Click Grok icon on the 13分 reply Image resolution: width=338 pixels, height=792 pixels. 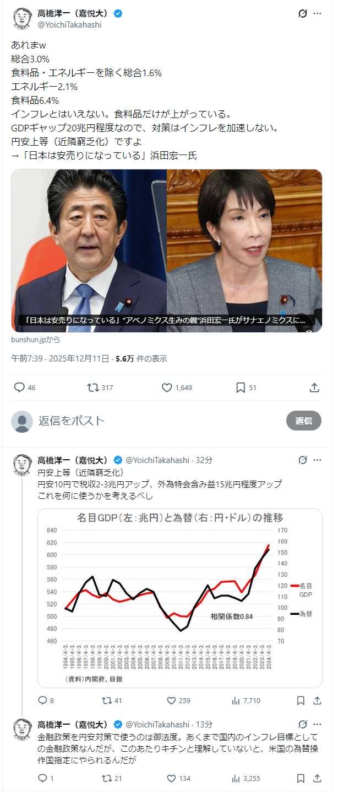coord(302,724)
